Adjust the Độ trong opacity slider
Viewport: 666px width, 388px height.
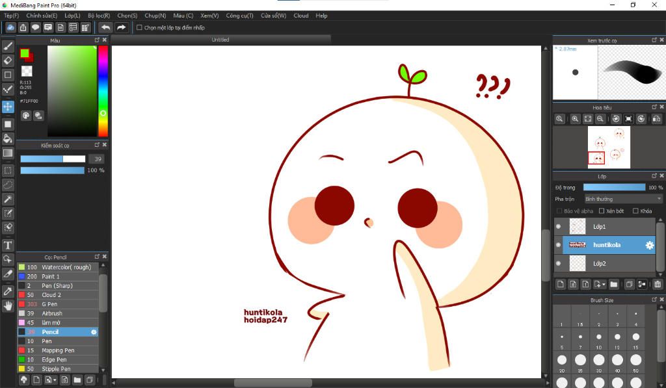614,187
